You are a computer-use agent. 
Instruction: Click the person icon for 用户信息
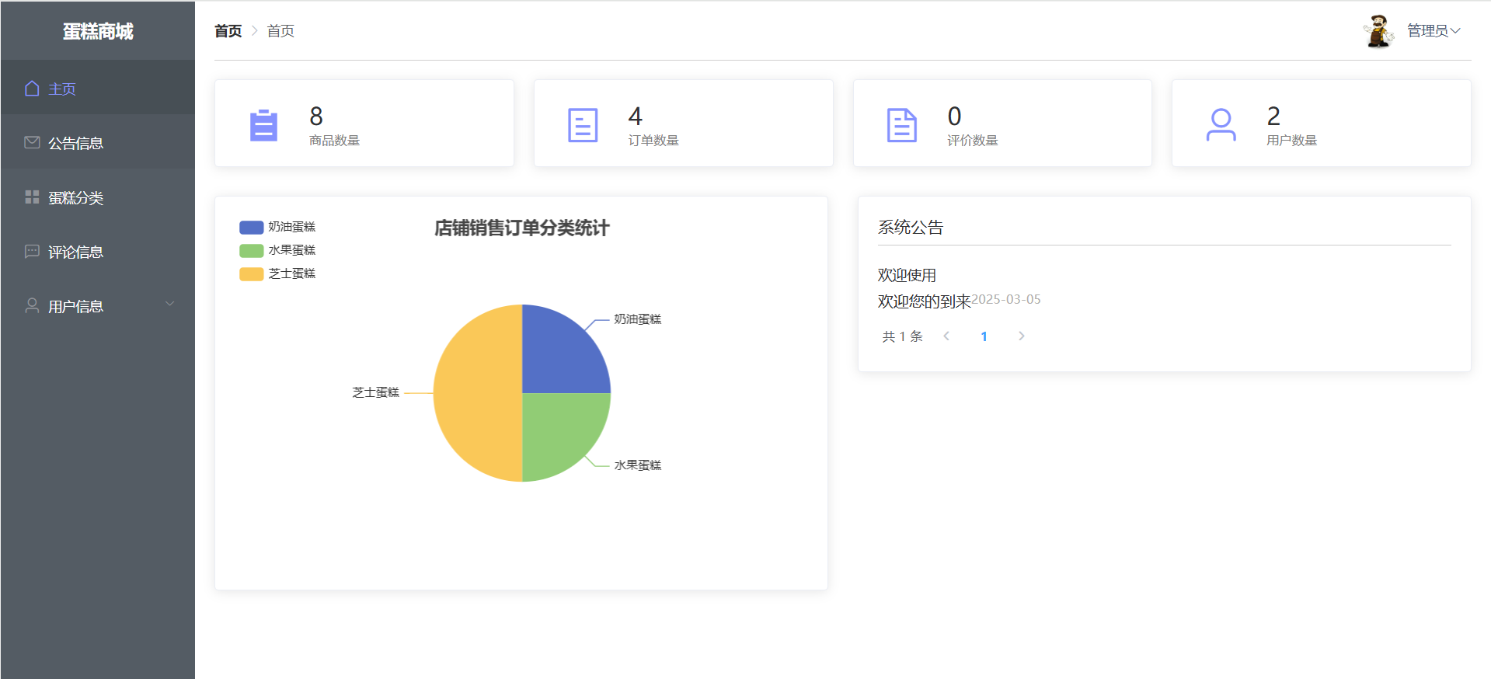32,305
